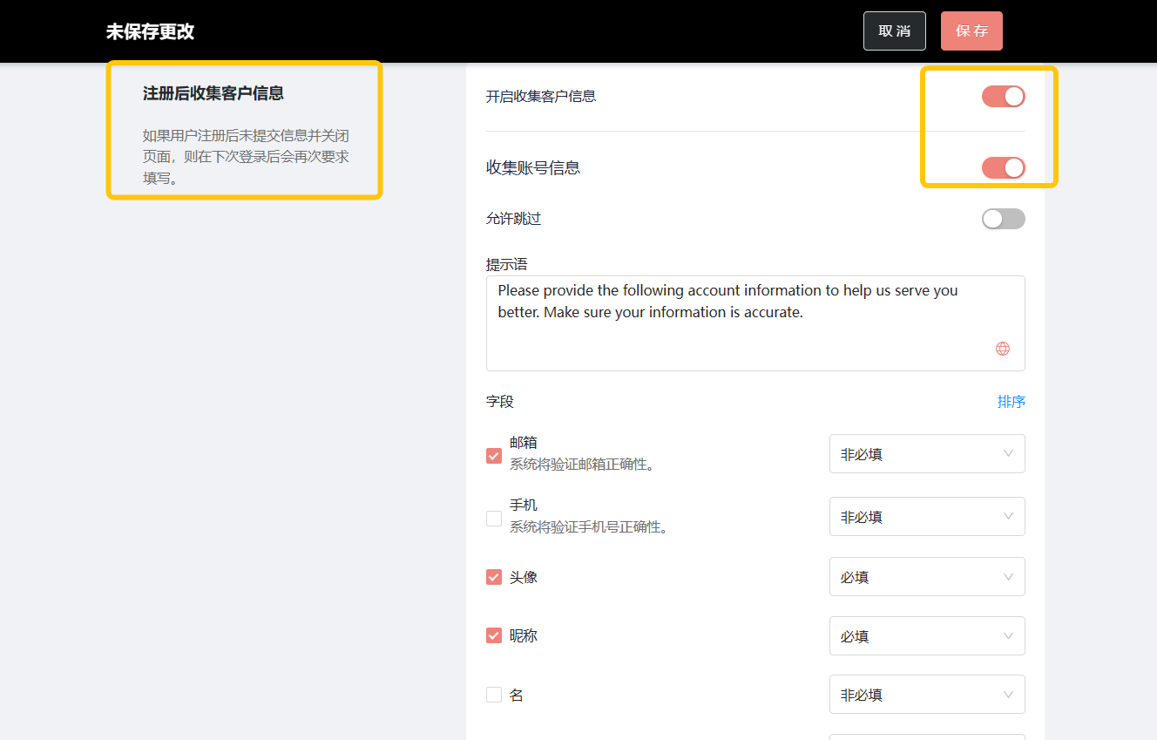Open the 昵称 required-status dropdown
The height and width of the screenshot is (740, 1157).
pyautogui.click(x=927, y=636)
